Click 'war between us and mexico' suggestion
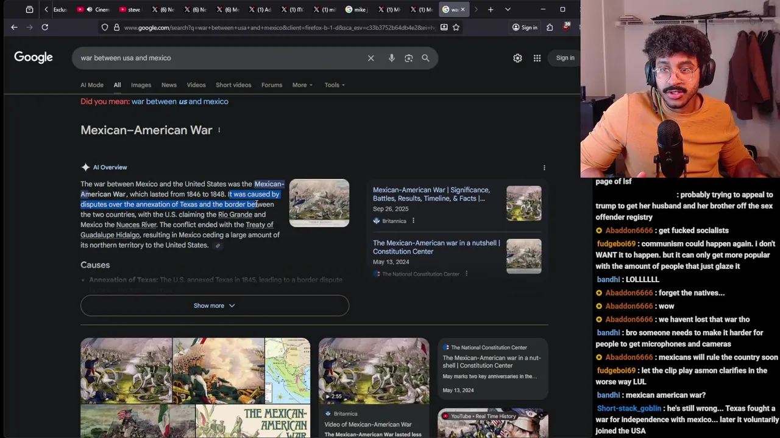The height and width of the screenshot is (438, 780). pos(180,102)
